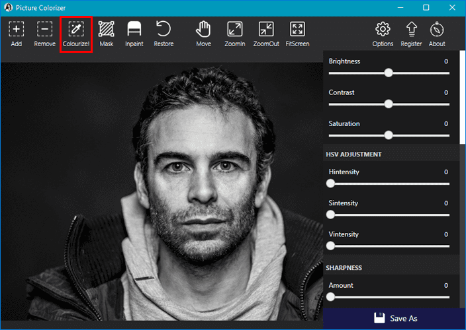Screen dimensions: 466x330
Task: Click the Picture Colorizer app icon
Action: coord(8,7)
